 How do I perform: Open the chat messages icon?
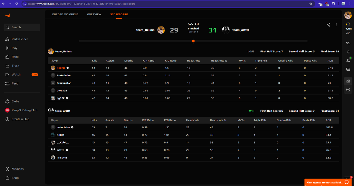coord(348,70)
